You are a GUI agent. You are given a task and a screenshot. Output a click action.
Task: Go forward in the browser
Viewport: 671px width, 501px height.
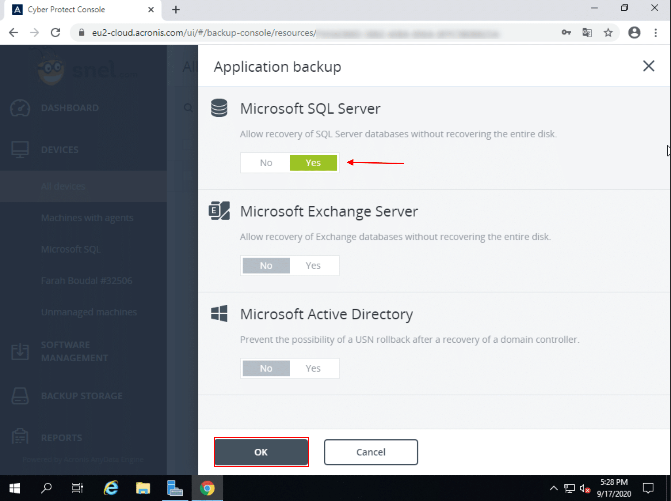[x=34, y=32]
